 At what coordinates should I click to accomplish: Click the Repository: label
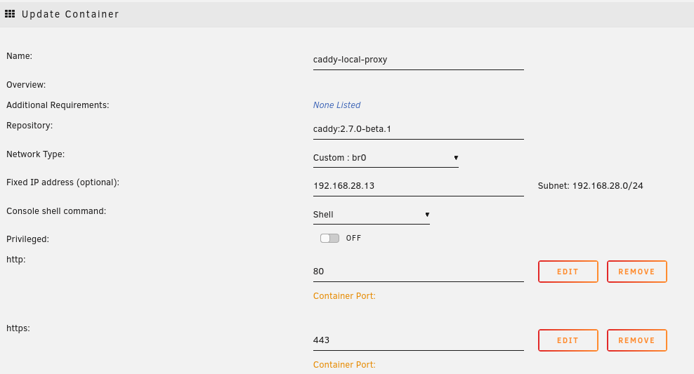tap(30, 126)
